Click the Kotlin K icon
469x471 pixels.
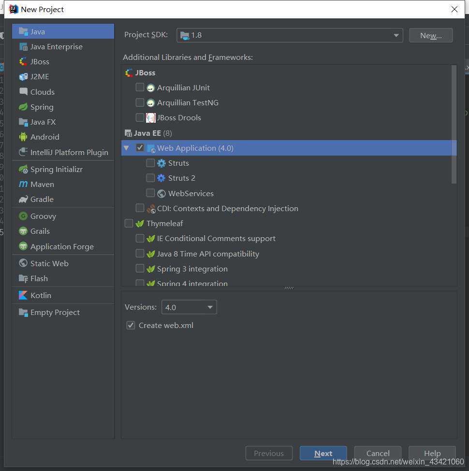(x=23, y=295)
